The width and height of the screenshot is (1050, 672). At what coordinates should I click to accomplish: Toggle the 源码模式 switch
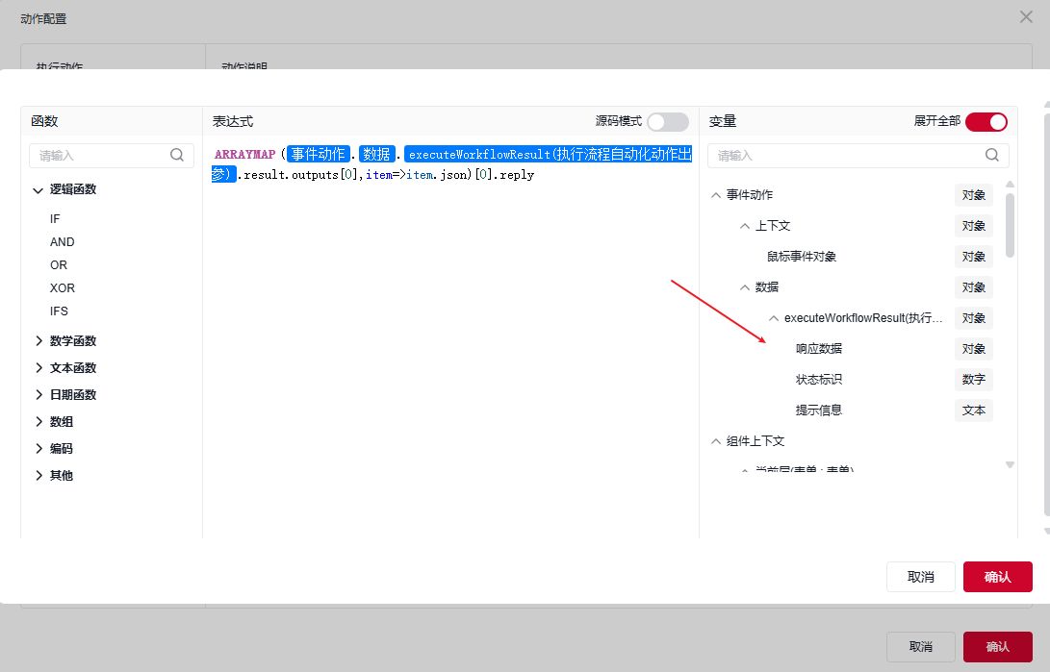coord(667,121)
